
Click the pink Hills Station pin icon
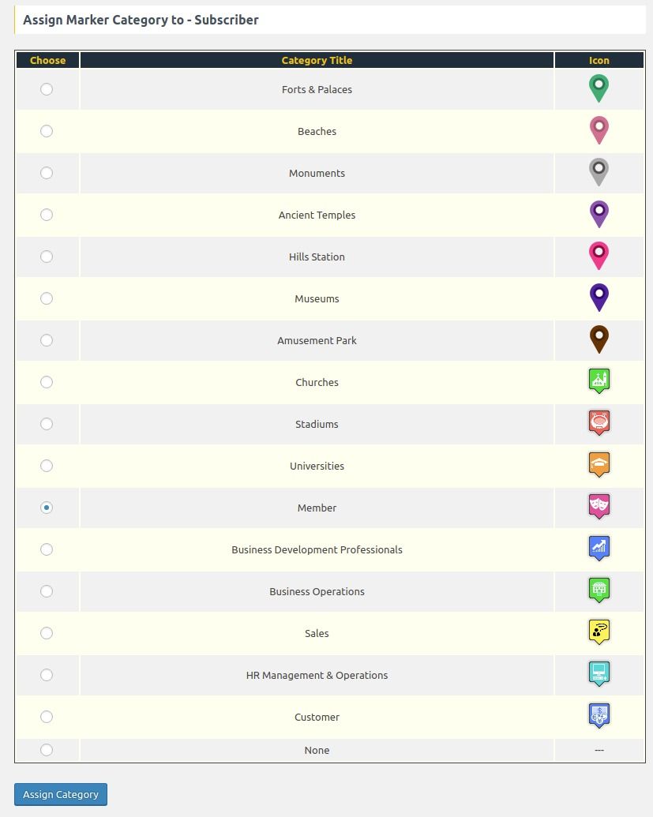[599, 255]
